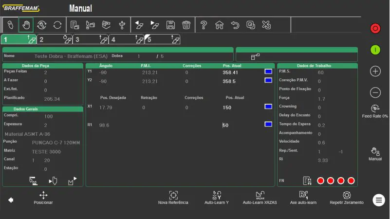Viewport: 390px width, 219px height.
Task: Click the undo arrow icon
Action: pos(235,25)
